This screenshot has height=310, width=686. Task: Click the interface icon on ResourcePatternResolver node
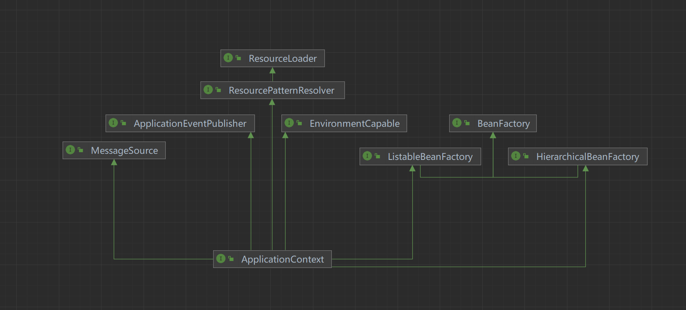click(x=208, y=90)
